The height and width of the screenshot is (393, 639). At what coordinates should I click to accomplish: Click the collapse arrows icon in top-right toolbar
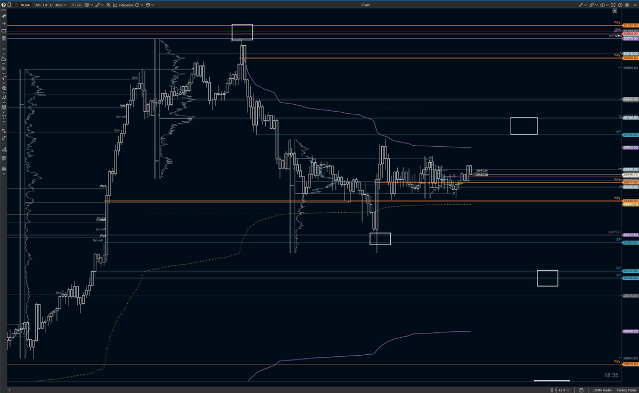point(580,5)
